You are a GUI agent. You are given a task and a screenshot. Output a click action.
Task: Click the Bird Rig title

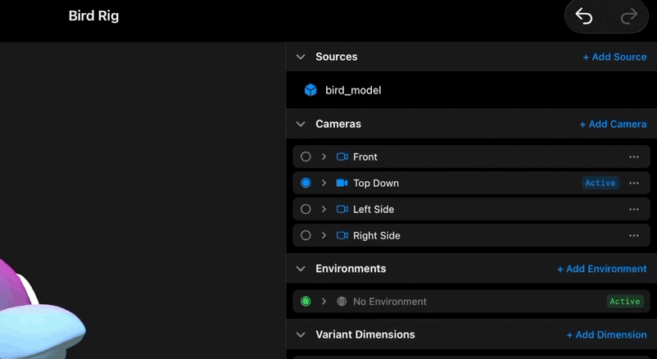click(x=94, y=16)
